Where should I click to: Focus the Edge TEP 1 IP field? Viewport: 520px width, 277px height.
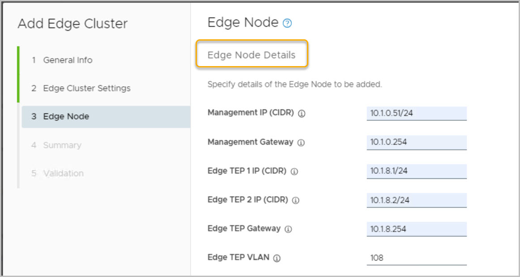tap(416, 172)
